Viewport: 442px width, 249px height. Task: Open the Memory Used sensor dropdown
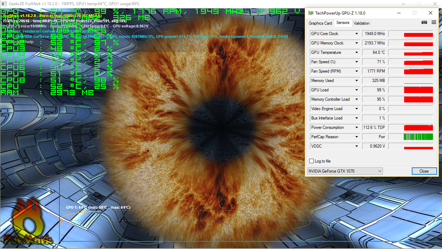(x=357, y=81)
